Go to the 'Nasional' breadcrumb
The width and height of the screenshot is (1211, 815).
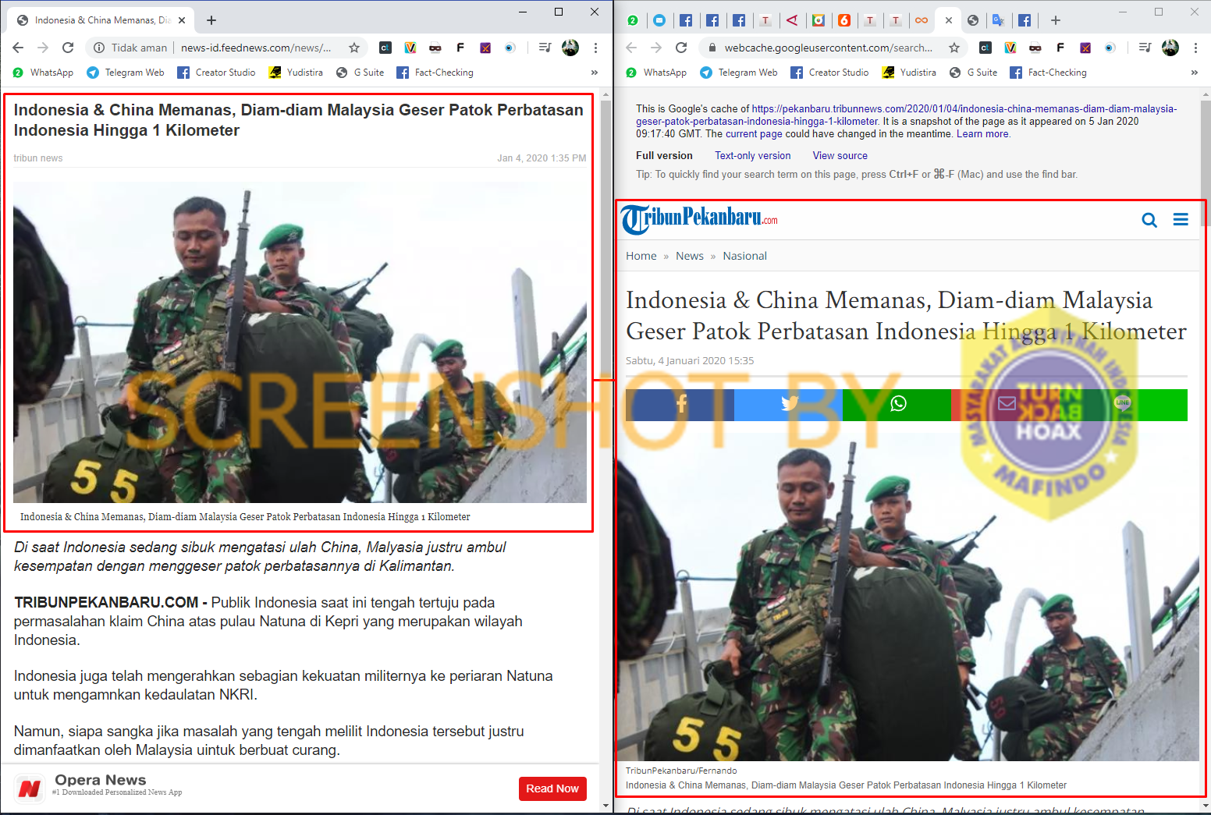[745, 256]
